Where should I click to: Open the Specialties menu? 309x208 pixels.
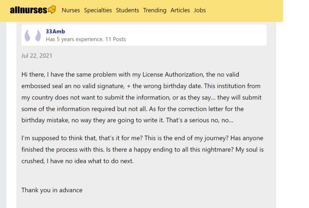tap(98, 10)
